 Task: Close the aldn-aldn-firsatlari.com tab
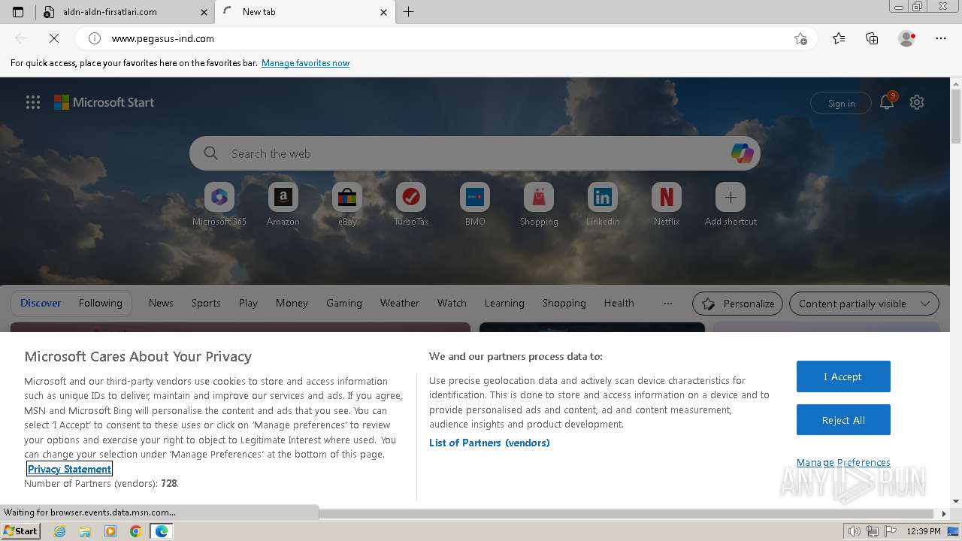tap(204, 12)
